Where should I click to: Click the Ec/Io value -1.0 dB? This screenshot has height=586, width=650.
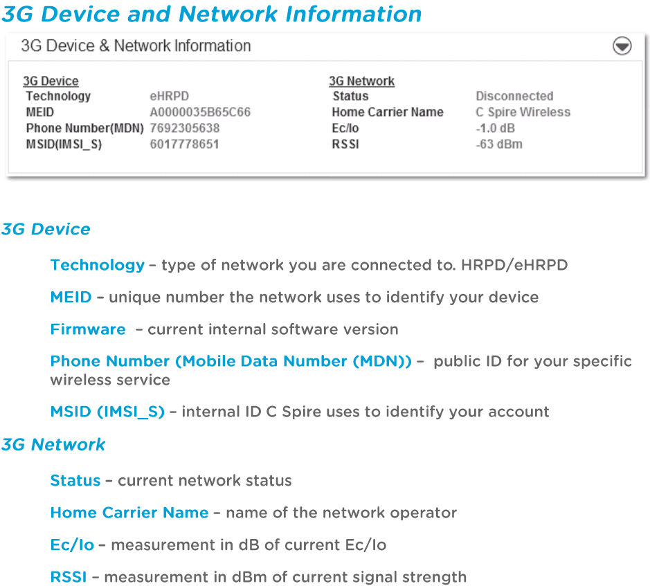coord(495,128)
